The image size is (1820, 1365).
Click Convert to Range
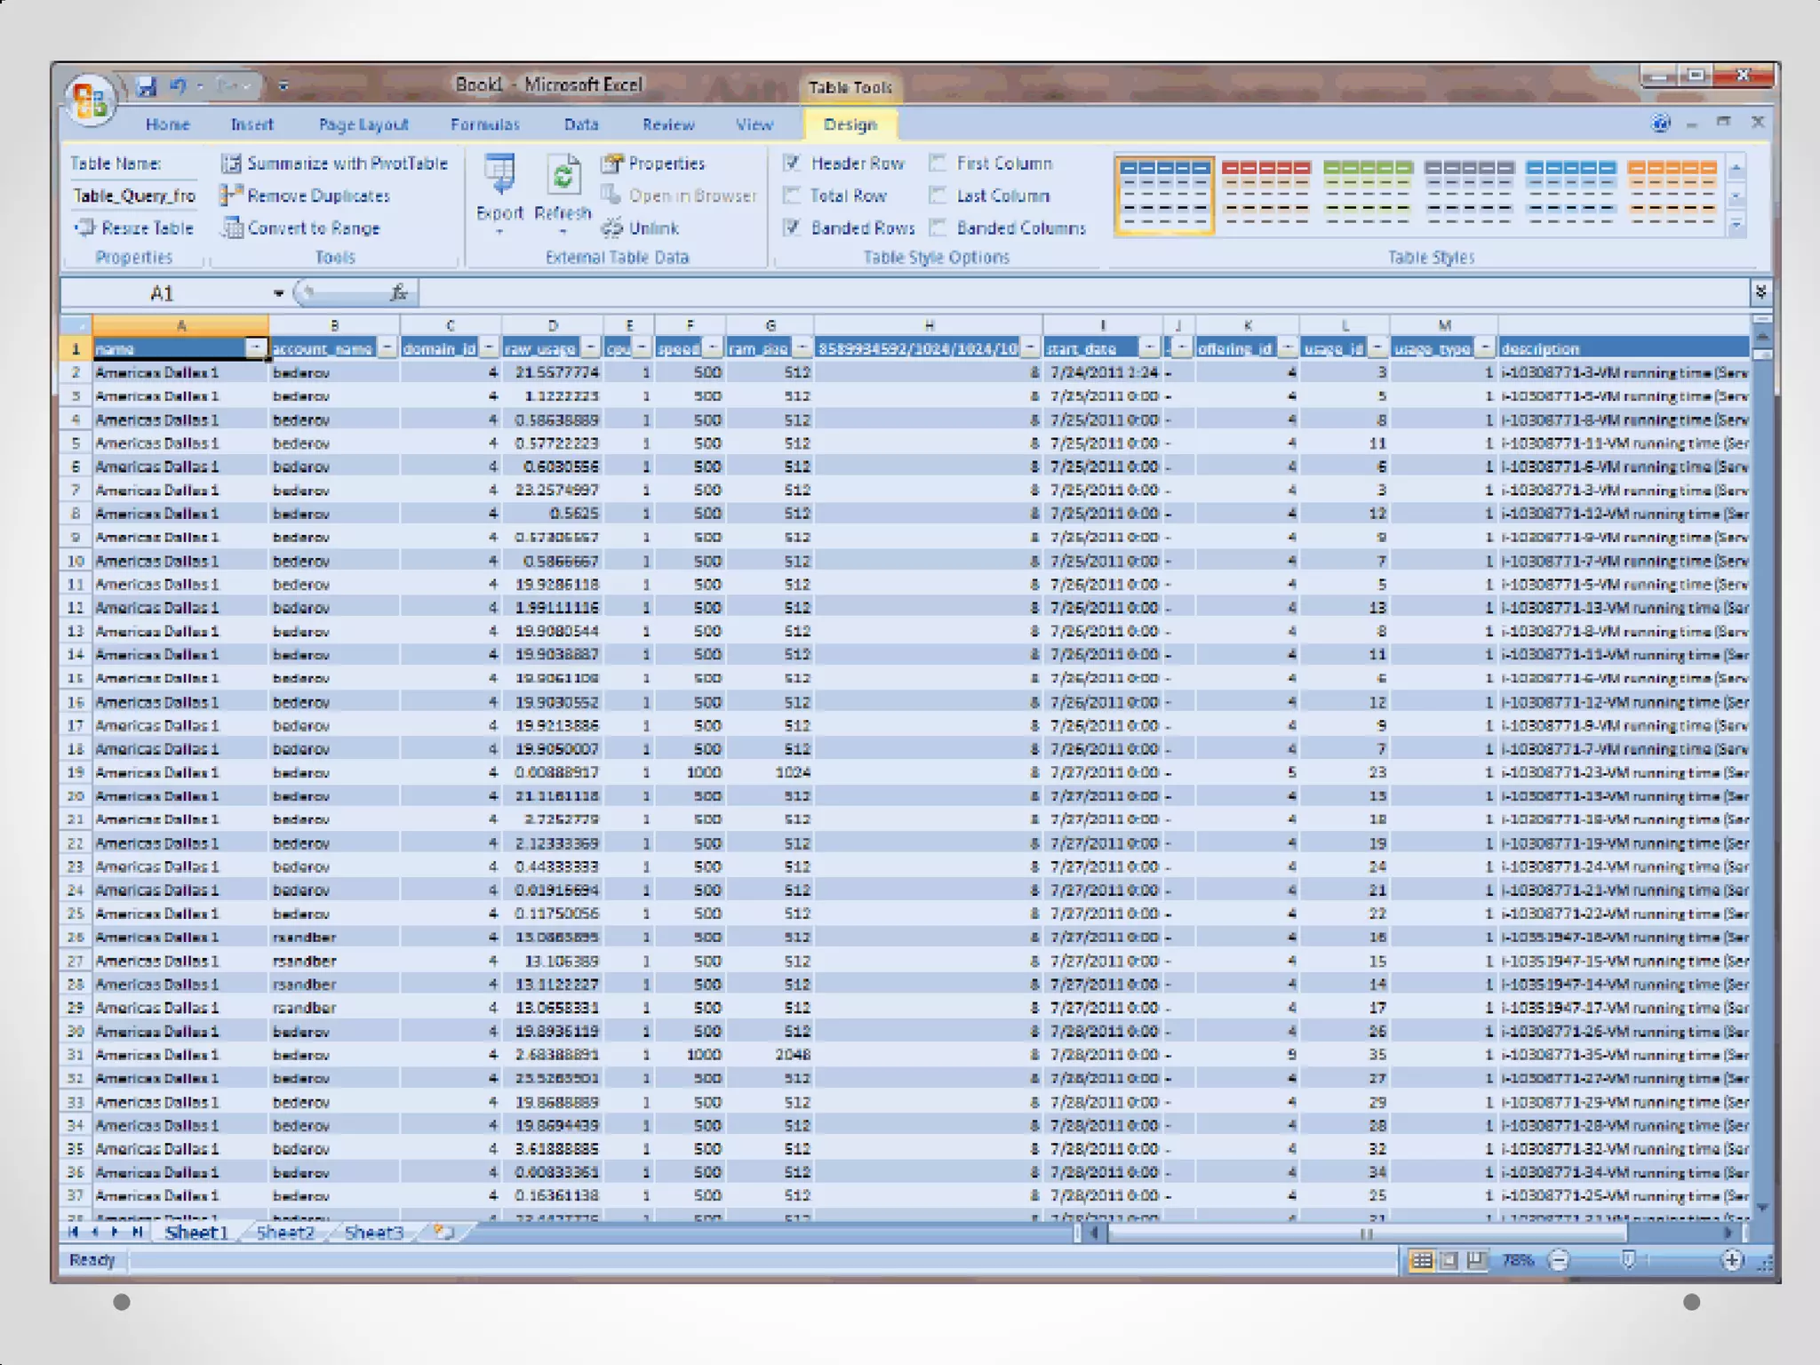pos(302,228)
